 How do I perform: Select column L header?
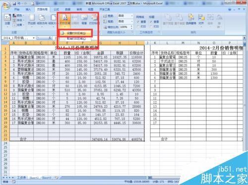(167, 43)
